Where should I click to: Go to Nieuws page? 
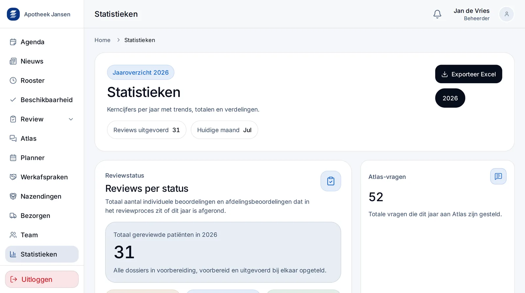[42, 61]
